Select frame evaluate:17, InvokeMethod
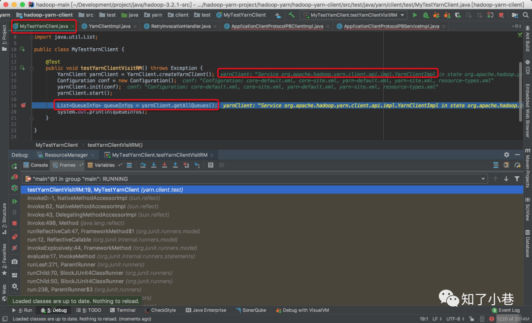The width and height of the screenshot is (532, 323). pyautogui.click(x=272, y=256)
